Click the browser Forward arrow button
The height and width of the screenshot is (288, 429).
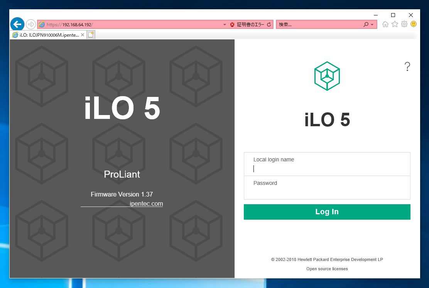click(x=31, y=24)
